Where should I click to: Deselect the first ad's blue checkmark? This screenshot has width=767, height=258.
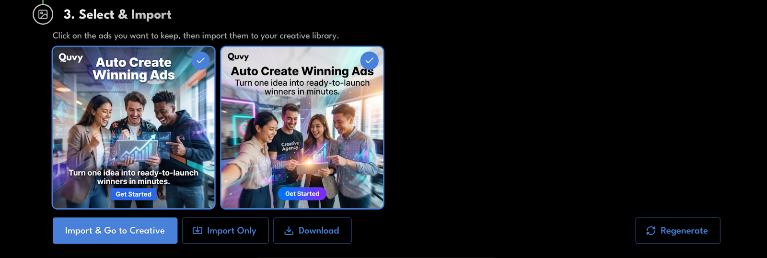click(x=200, y=60)
